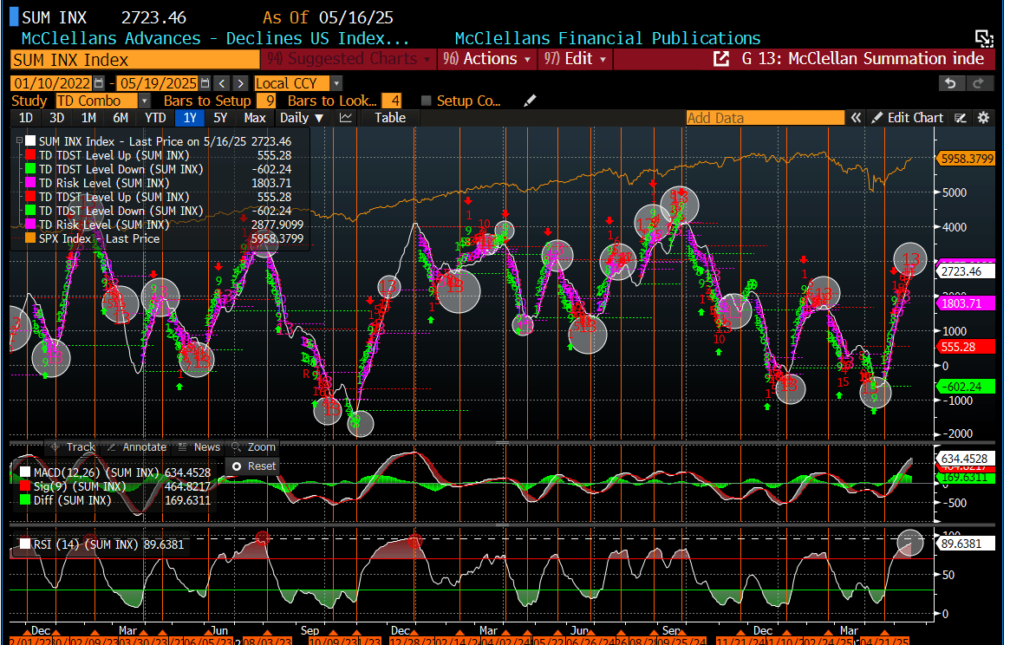The width and height of the screenshot is (1010, 645).
Task: Collapse panel with double chevron icon
Action: 856,118
